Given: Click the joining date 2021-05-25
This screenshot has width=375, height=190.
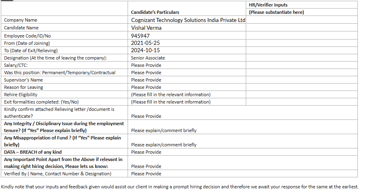Looking at the screenshot, I should click(145, 43).
